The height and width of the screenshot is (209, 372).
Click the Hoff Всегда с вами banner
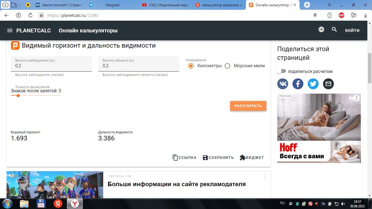[319, 152]
